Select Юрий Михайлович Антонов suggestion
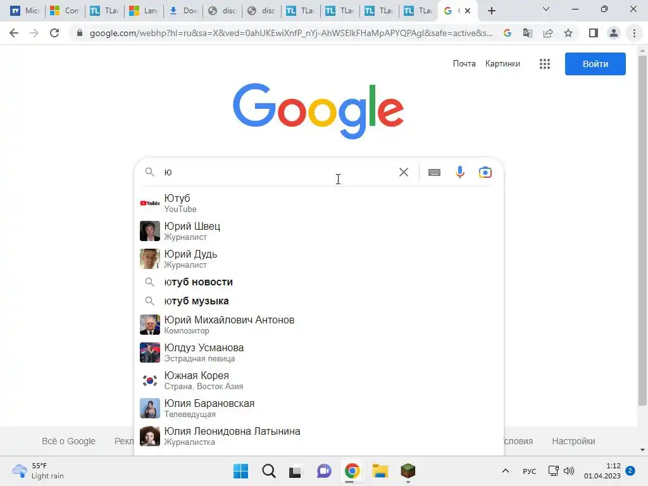 [x=319, y=325]
